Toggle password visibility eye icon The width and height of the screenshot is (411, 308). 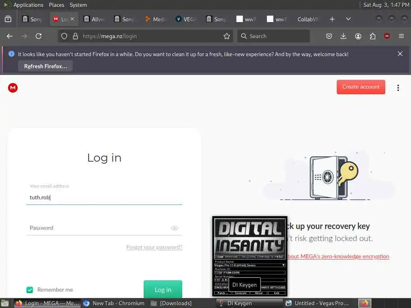point(175,228)
